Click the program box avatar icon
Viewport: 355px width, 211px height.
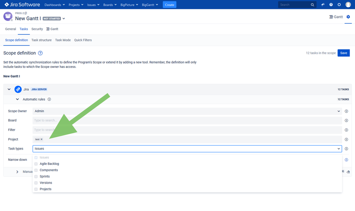[8, 17]
